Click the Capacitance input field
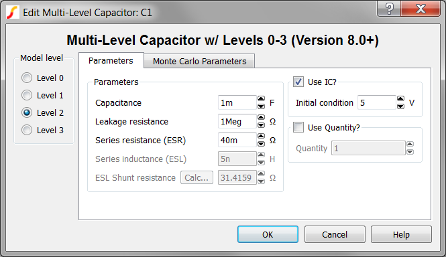Image resolution: width=446 pixels, height=257 pixels. pos(237,102)
